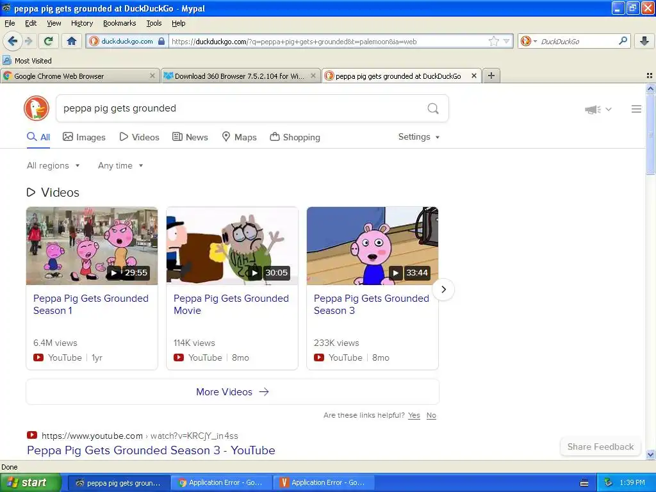Screen dimensions: 656x492
Task: Open the URL history dropdown arrow
Action: (x=507, y=41)
